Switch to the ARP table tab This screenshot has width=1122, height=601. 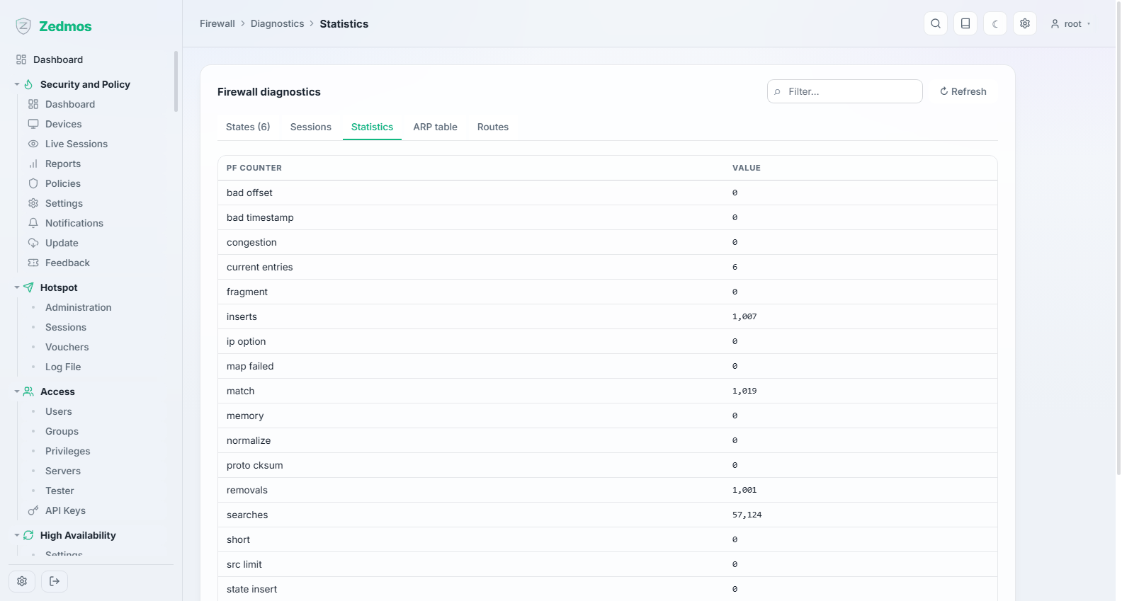click(436, 127)
